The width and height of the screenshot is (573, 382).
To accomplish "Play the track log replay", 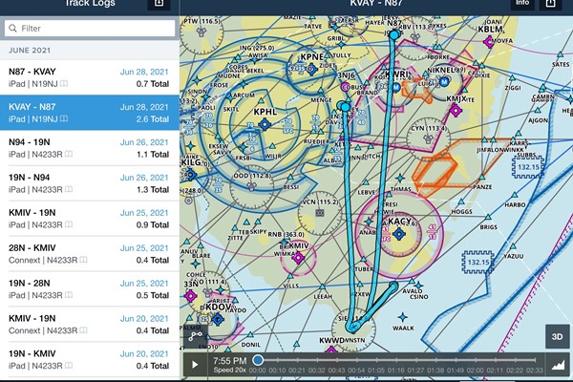I will [196, 364].
